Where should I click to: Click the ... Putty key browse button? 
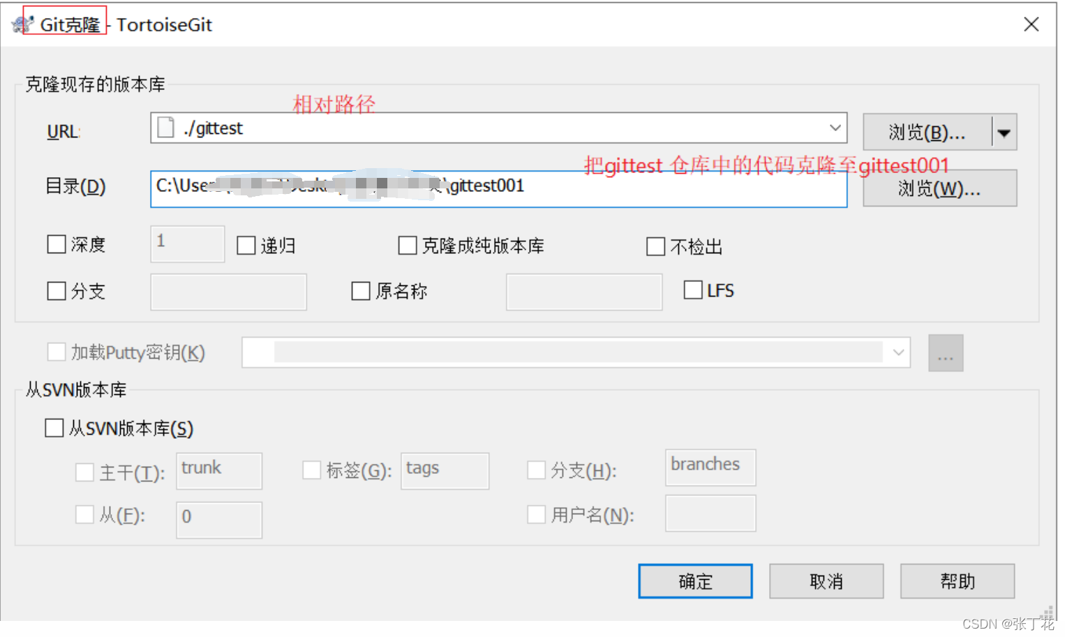[946, 352]
